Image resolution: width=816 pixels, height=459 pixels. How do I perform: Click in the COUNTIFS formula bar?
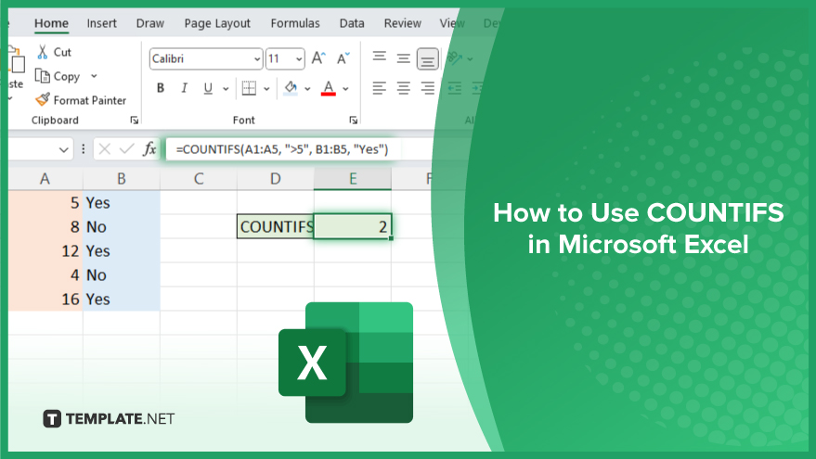[x=282, y=149]
